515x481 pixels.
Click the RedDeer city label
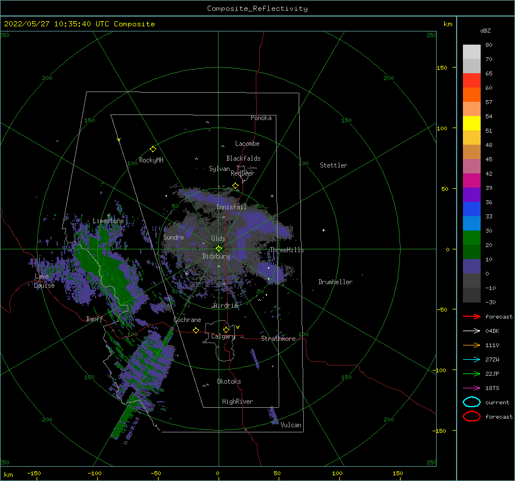243,173
